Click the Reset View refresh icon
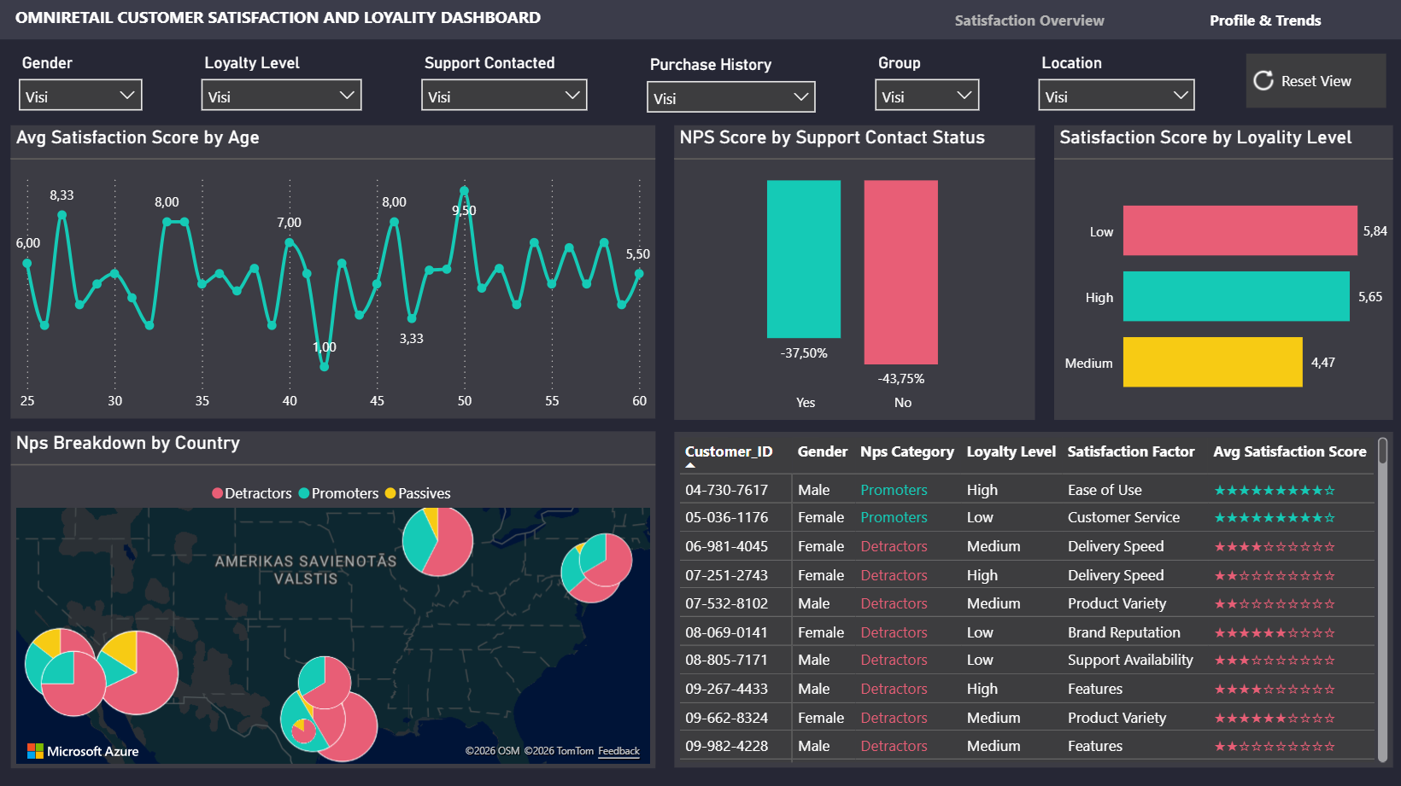The image size is (1401, 786). 1263,81
